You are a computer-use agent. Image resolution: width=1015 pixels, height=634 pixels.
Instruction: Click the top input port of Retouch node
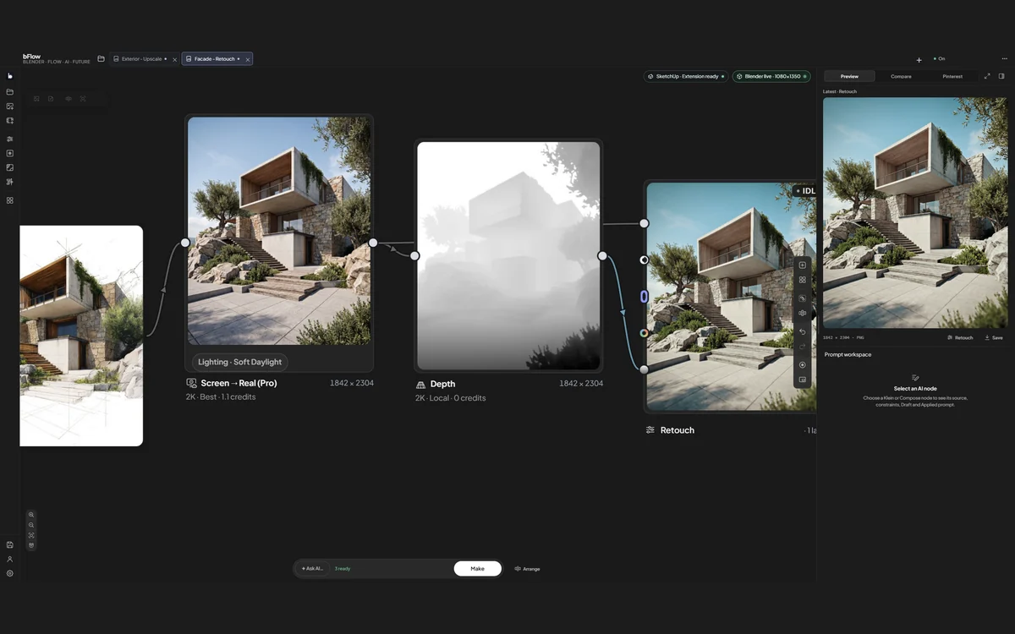click(x=644, y=223)
